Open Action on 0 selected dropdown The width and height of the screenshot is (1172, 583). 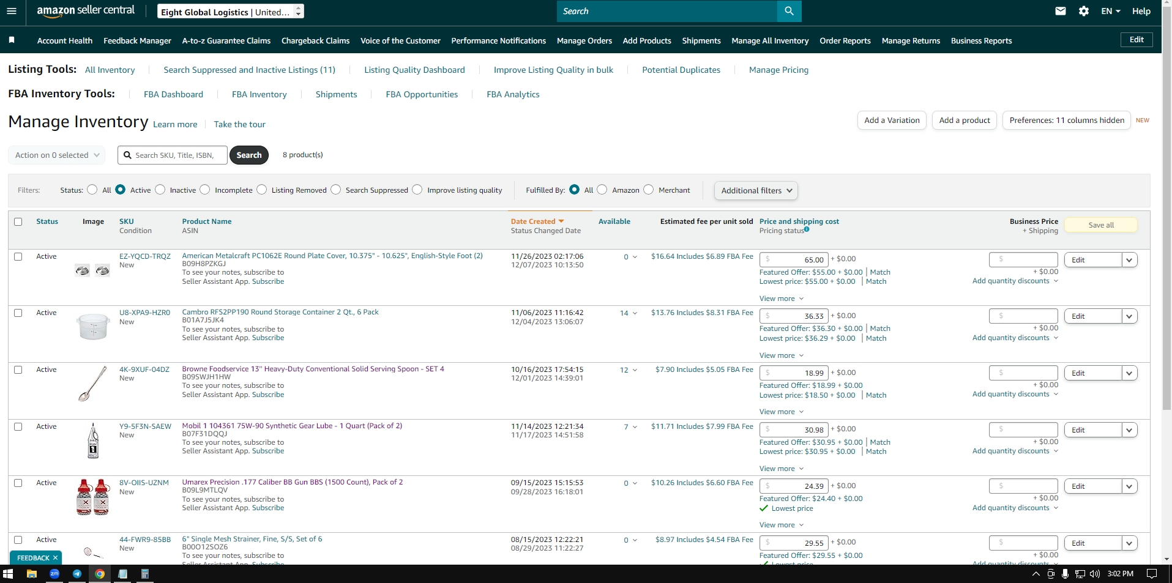[x=57, y=155]
